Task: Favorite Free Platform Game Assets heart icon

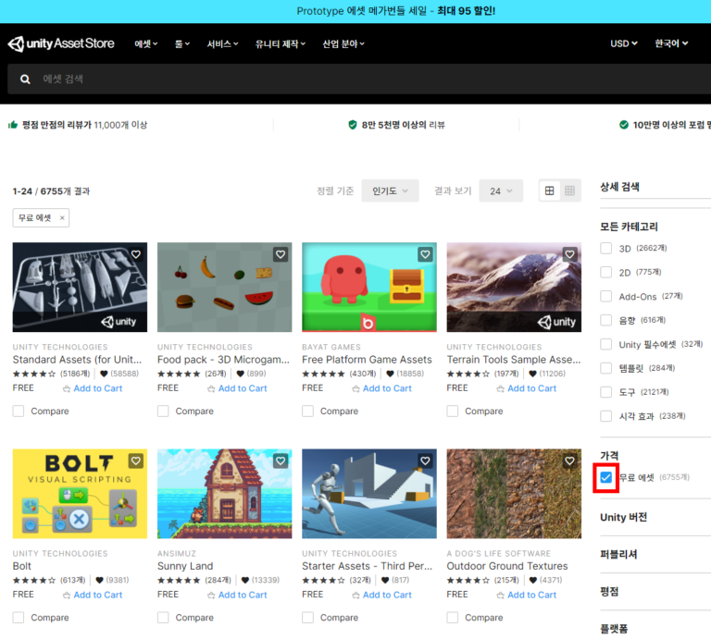Action: point(425,254)
